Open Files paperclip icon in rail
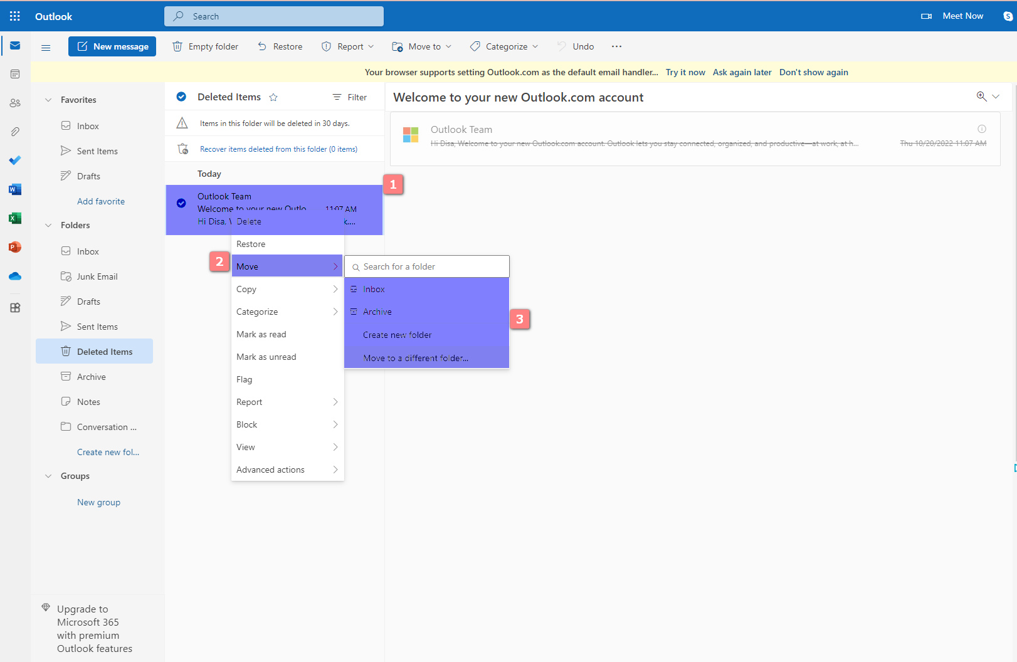The width and height of the screenshot is (1017, 662). point(15,132)
